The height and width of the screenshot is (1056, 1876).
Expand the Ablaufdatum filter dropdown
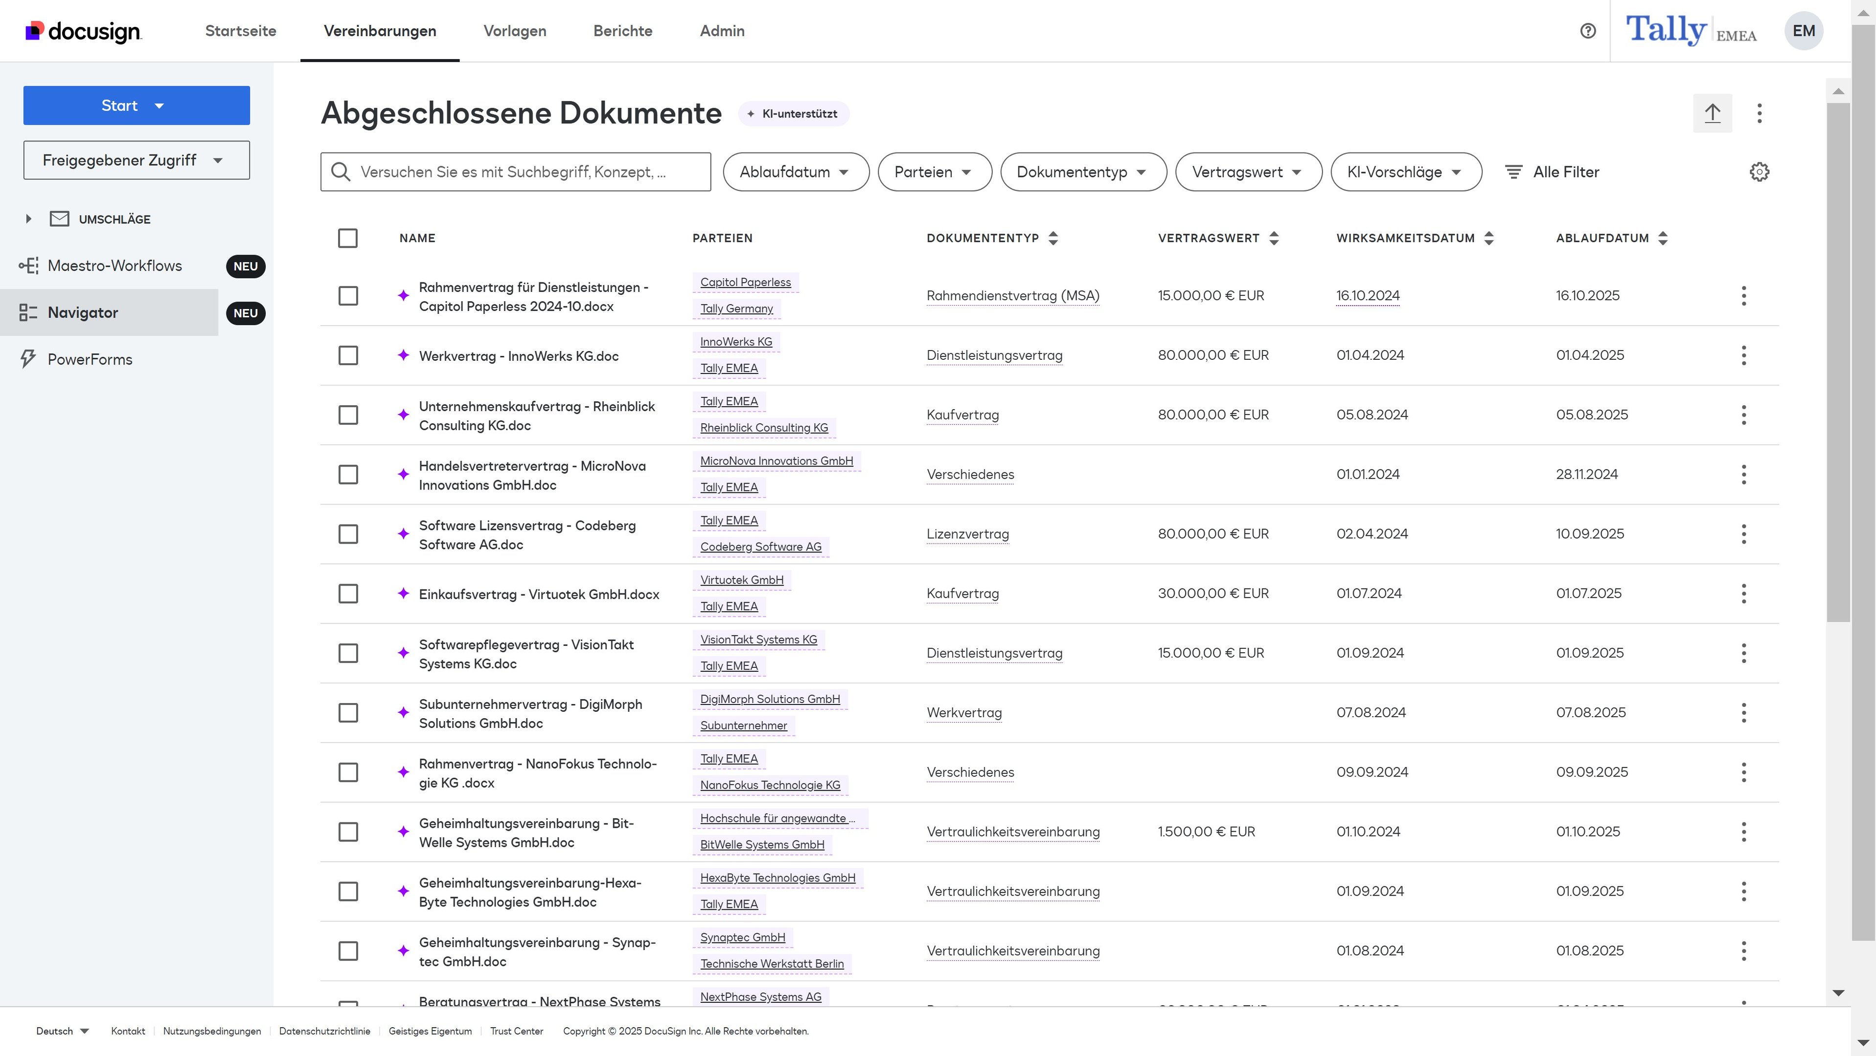[795, 172]
